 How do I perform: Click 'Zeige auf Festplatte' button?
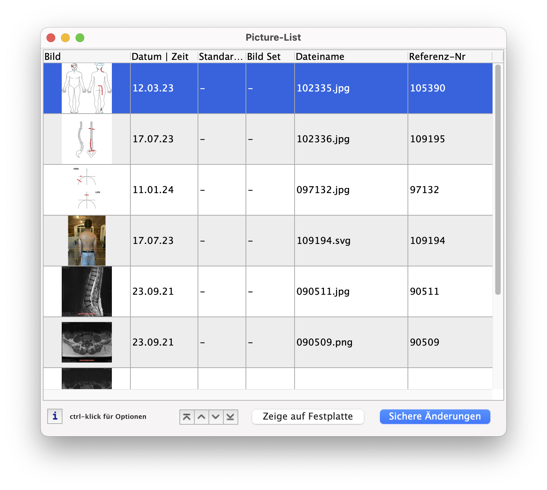point(308,416)
